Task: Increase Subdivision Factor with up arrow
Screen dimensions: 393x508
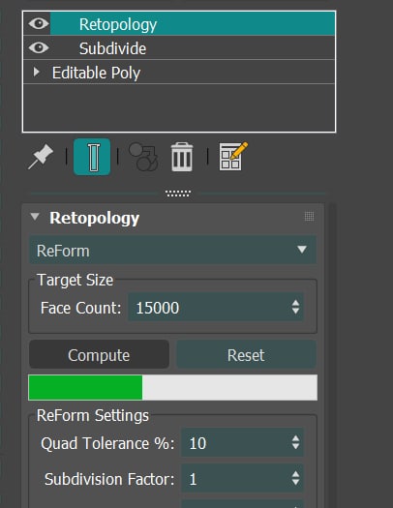Action: tap(295, 474)
